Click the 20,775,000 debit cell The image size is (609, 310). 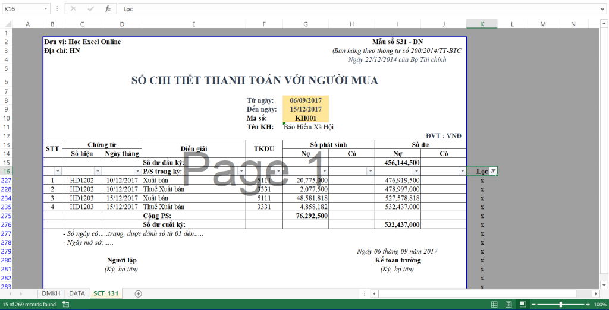306,180
